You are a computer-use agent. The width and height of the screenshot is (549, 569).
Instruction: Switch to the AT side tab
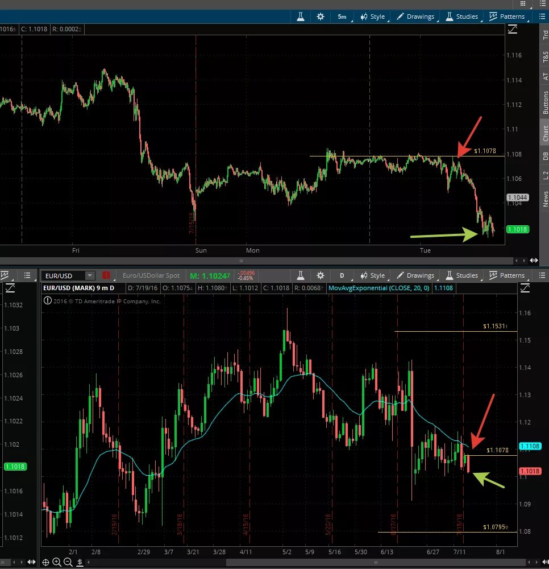pyautogui.click(x=544, y=77)
